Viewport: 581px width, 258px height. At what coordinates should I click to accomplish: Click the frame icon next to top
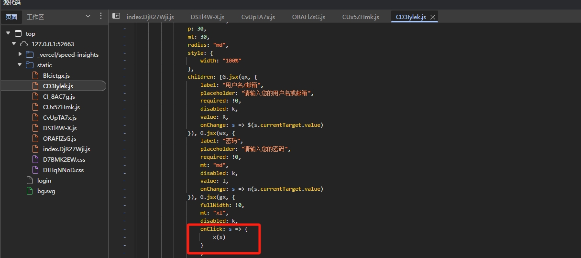pyautogui.click(x=19, y=33)
